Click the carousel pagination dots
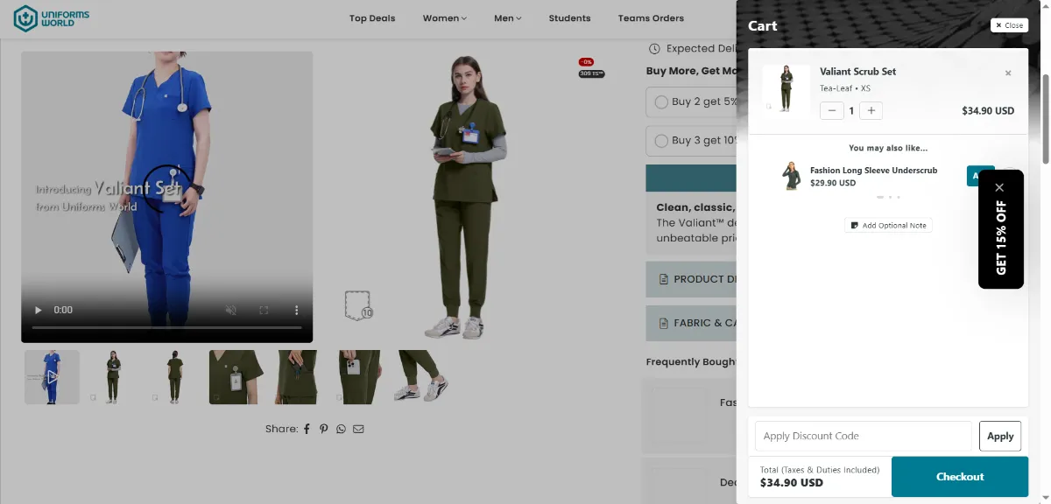1051x504 pixels. (888, 197)
